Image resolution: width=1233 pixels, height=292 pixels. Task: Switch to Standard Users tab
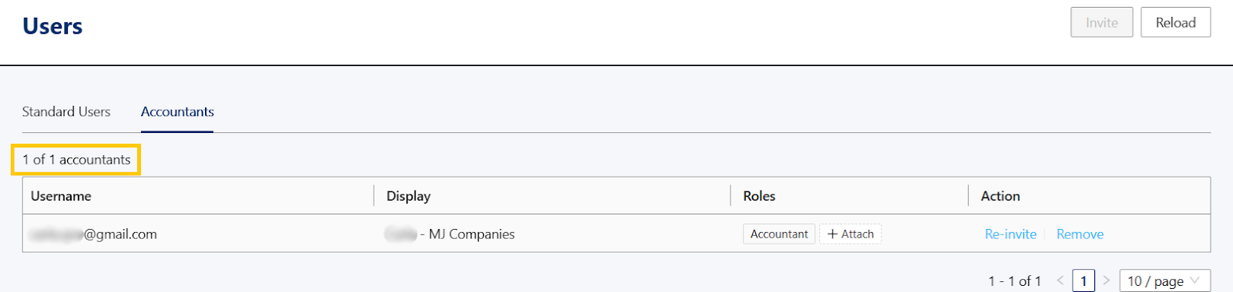[x=66, y=111]
